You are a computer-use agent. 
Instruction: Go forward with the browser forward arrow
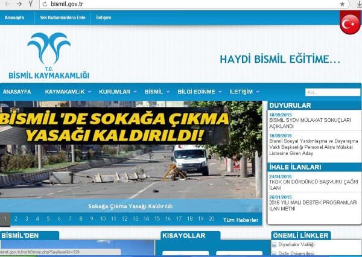(x=19, y=4)
